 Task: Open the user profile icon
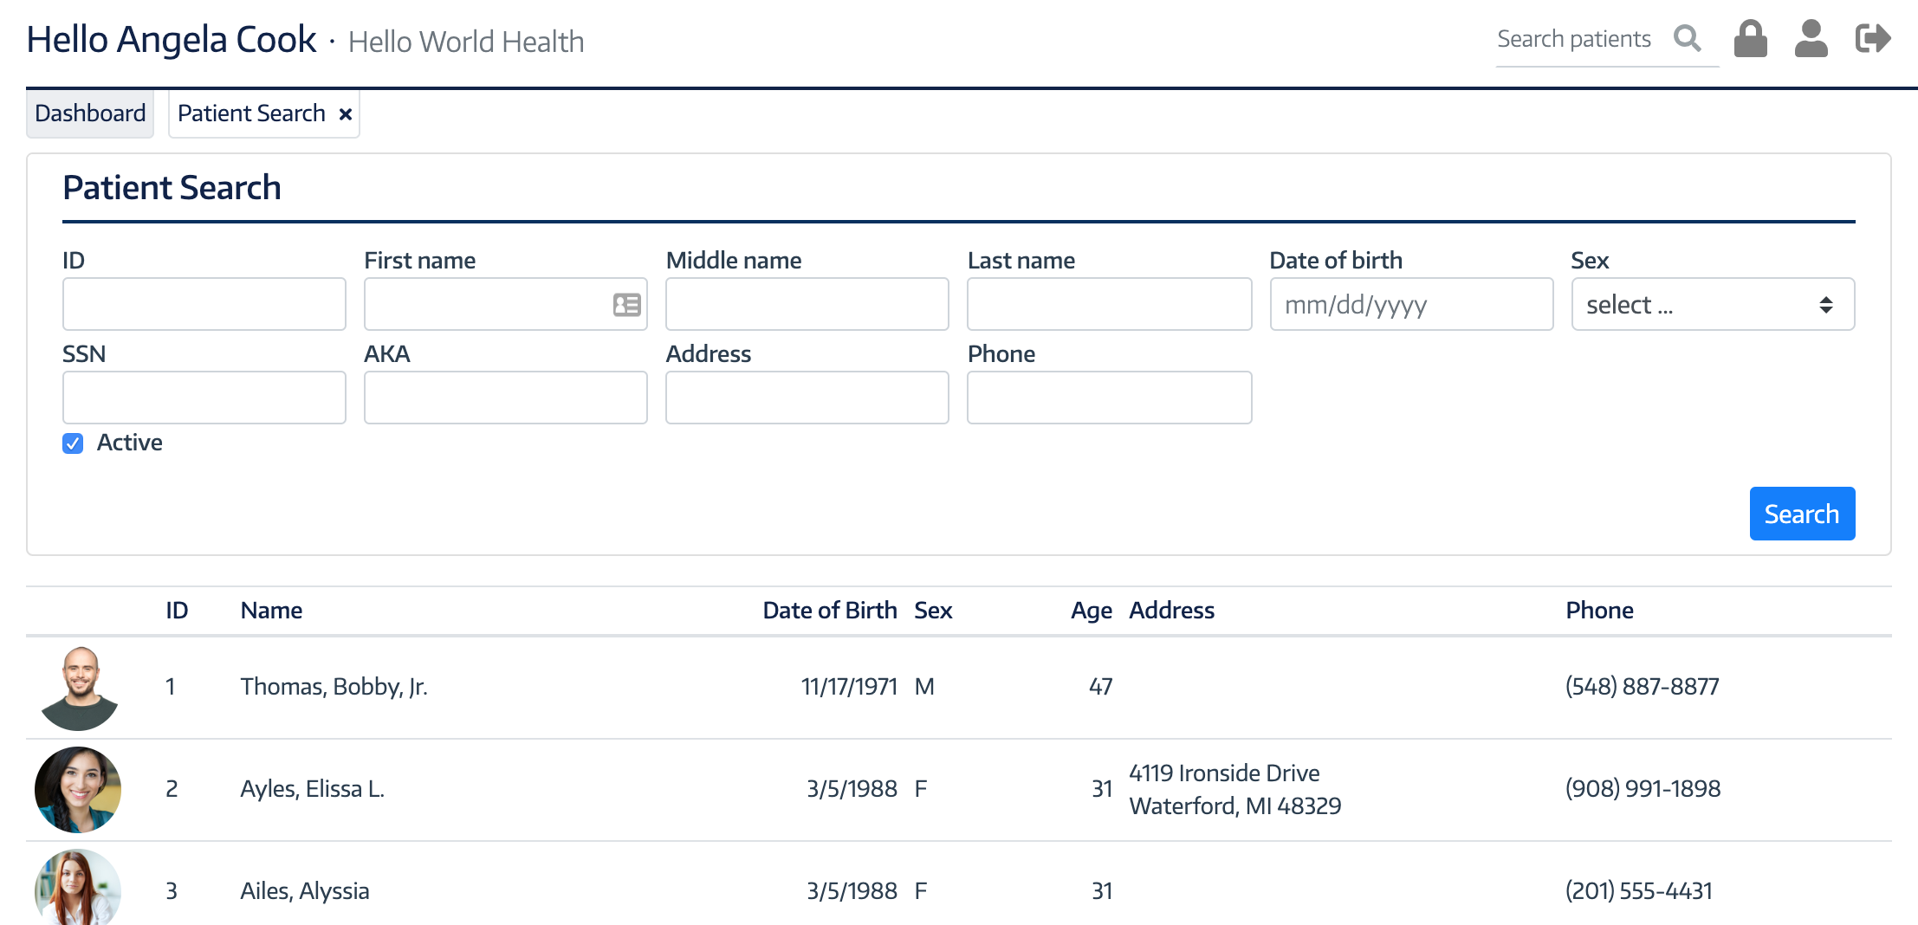pos(1811,39)
